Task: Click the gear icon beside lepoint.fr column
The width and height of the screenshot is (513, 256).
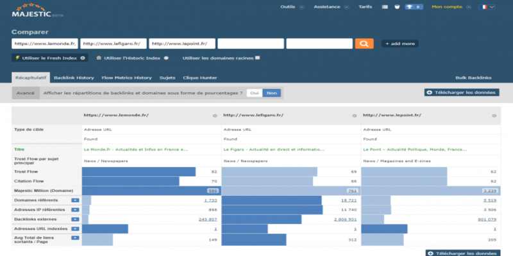Action: pos(493,116)
